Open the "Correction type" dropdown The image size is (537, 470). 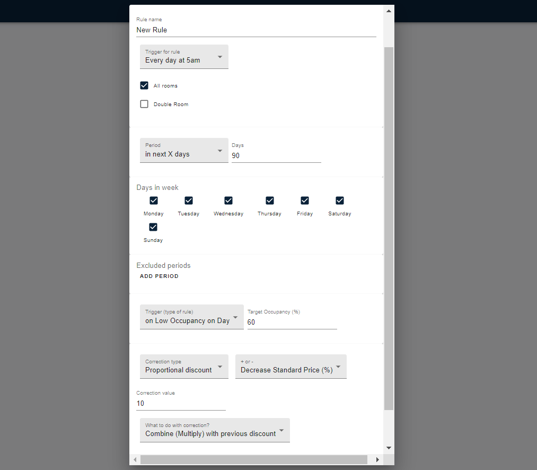click(x=184, y=367)
